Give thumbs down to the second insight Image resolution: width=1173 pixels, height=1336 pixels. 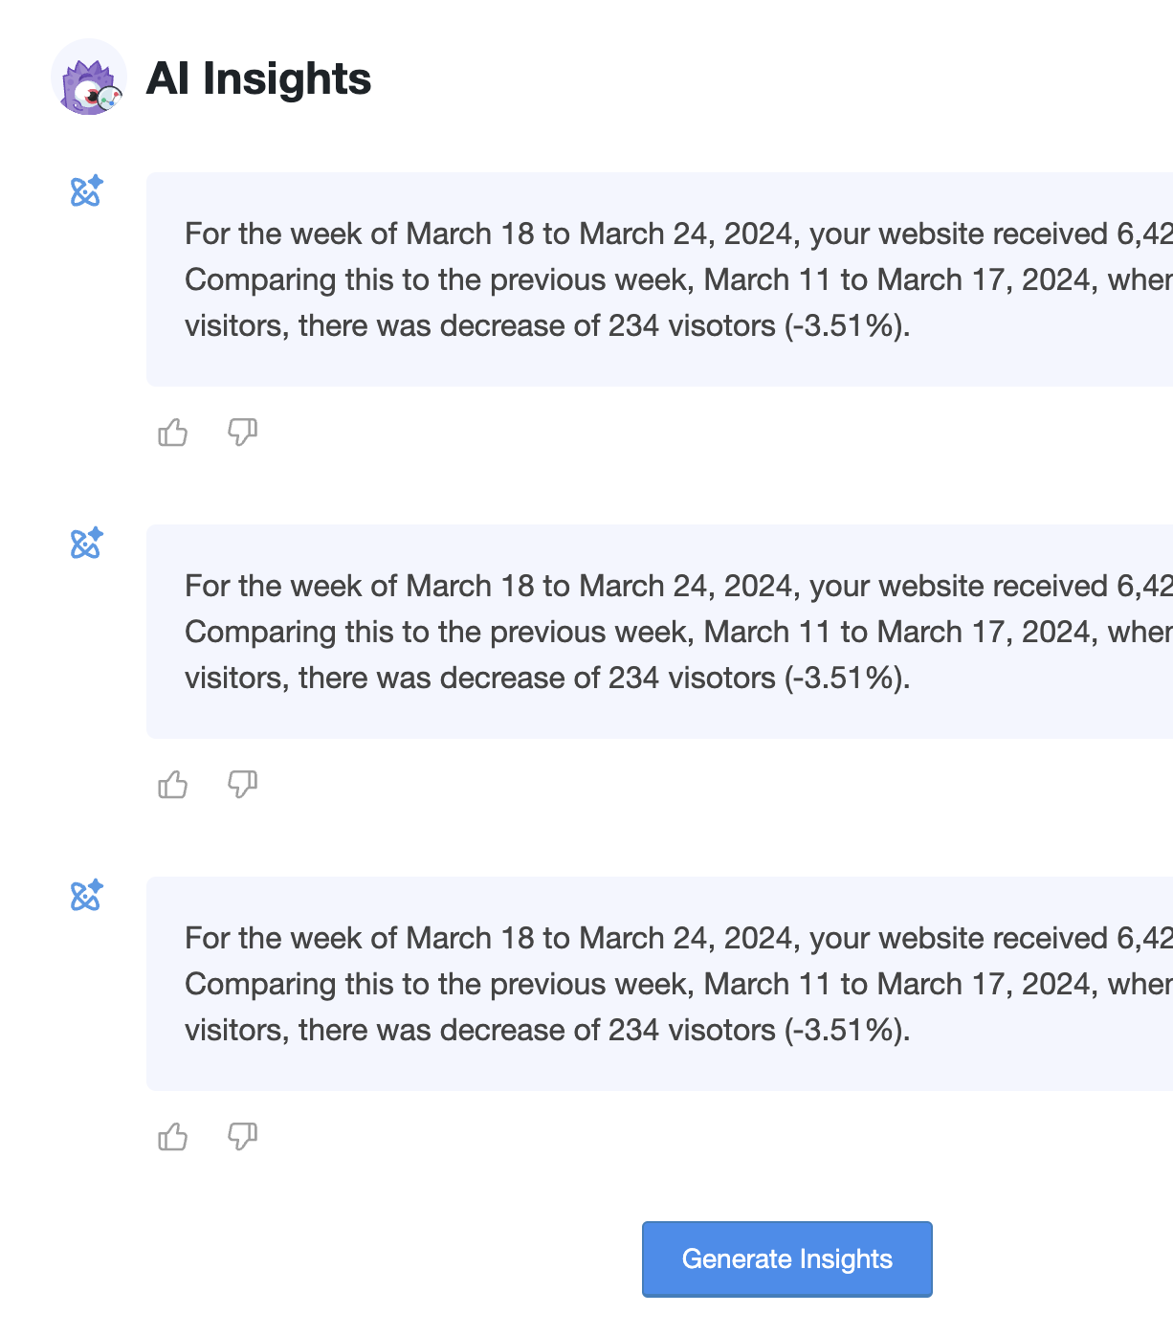242,785
